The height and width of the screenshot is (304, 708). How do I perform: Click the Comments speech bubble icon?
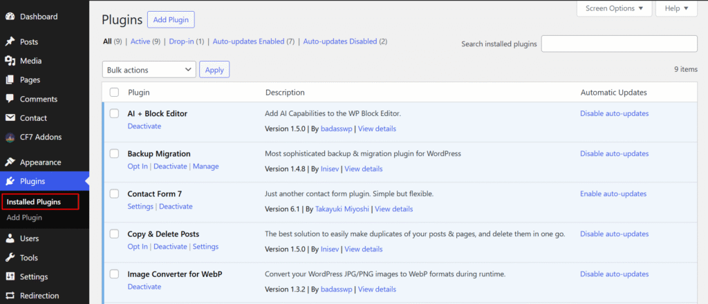coord(10,99)
